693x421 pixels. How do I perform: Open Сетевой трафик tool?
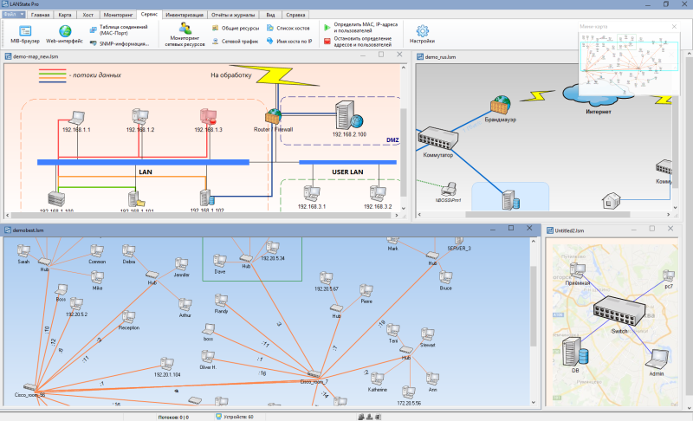click(235, 42)
